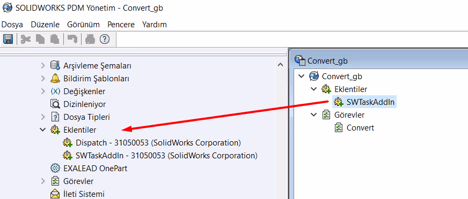Image resolution: width=468 pixels, height=199 pixels.
Task: Select Dispatch - 31050053 (SolidWorks Corporation)
Action: (158, 143)
